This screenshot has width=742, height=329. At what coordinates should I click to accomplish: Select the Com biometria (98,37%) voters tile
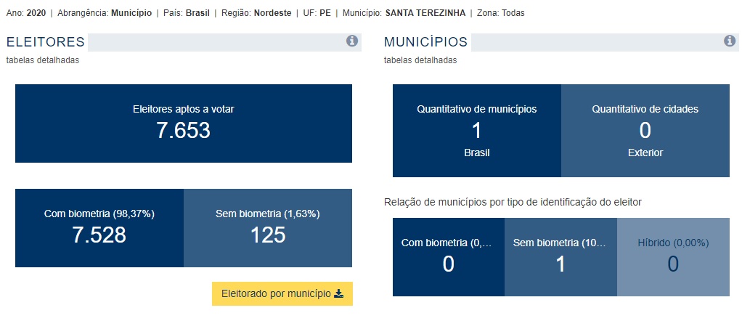click(x=99, y=228)
